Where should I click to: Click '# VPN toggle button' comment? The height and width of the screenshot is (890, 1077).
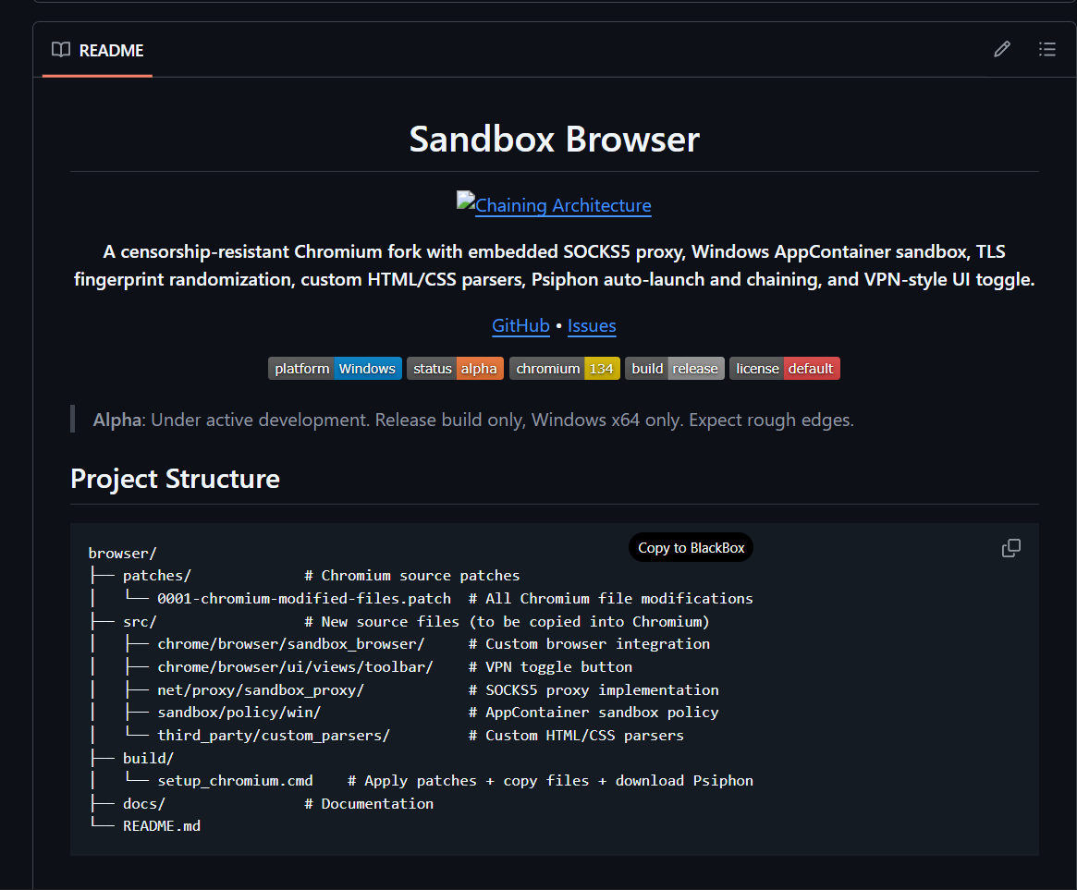point(550,667)
